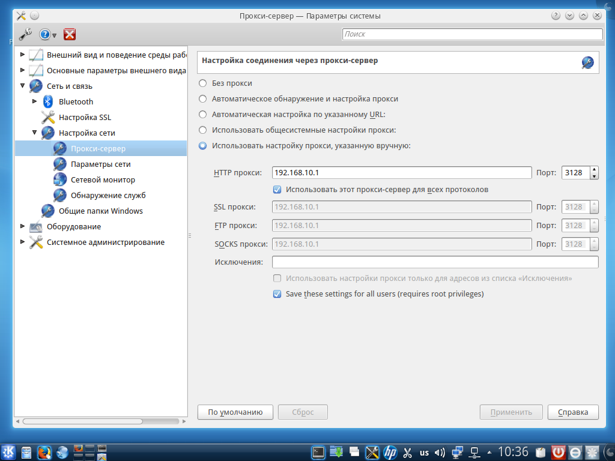Click the HP tray icon
Image resolution: width=615 pixels, height=461 pixels.
390,453
